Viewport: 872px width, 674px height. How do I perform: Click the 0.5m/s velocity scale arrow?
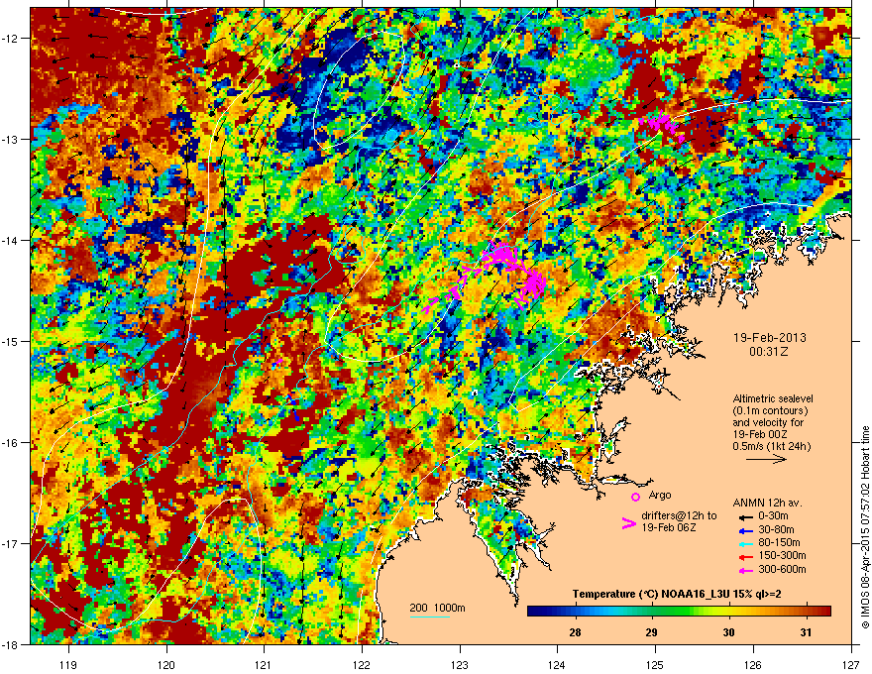coord(766,459)
